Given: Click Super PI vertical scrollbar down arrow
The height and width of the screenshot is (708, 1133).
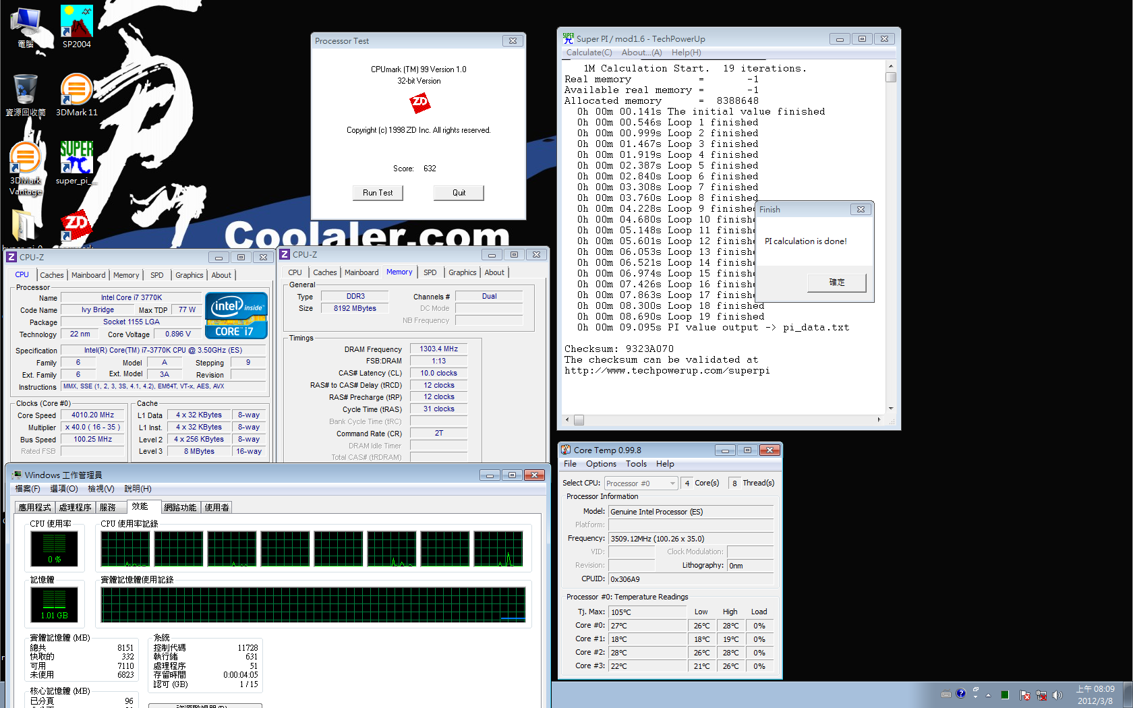Looking at the screenshot, I should pyautogui.click(x=891, y=408).
